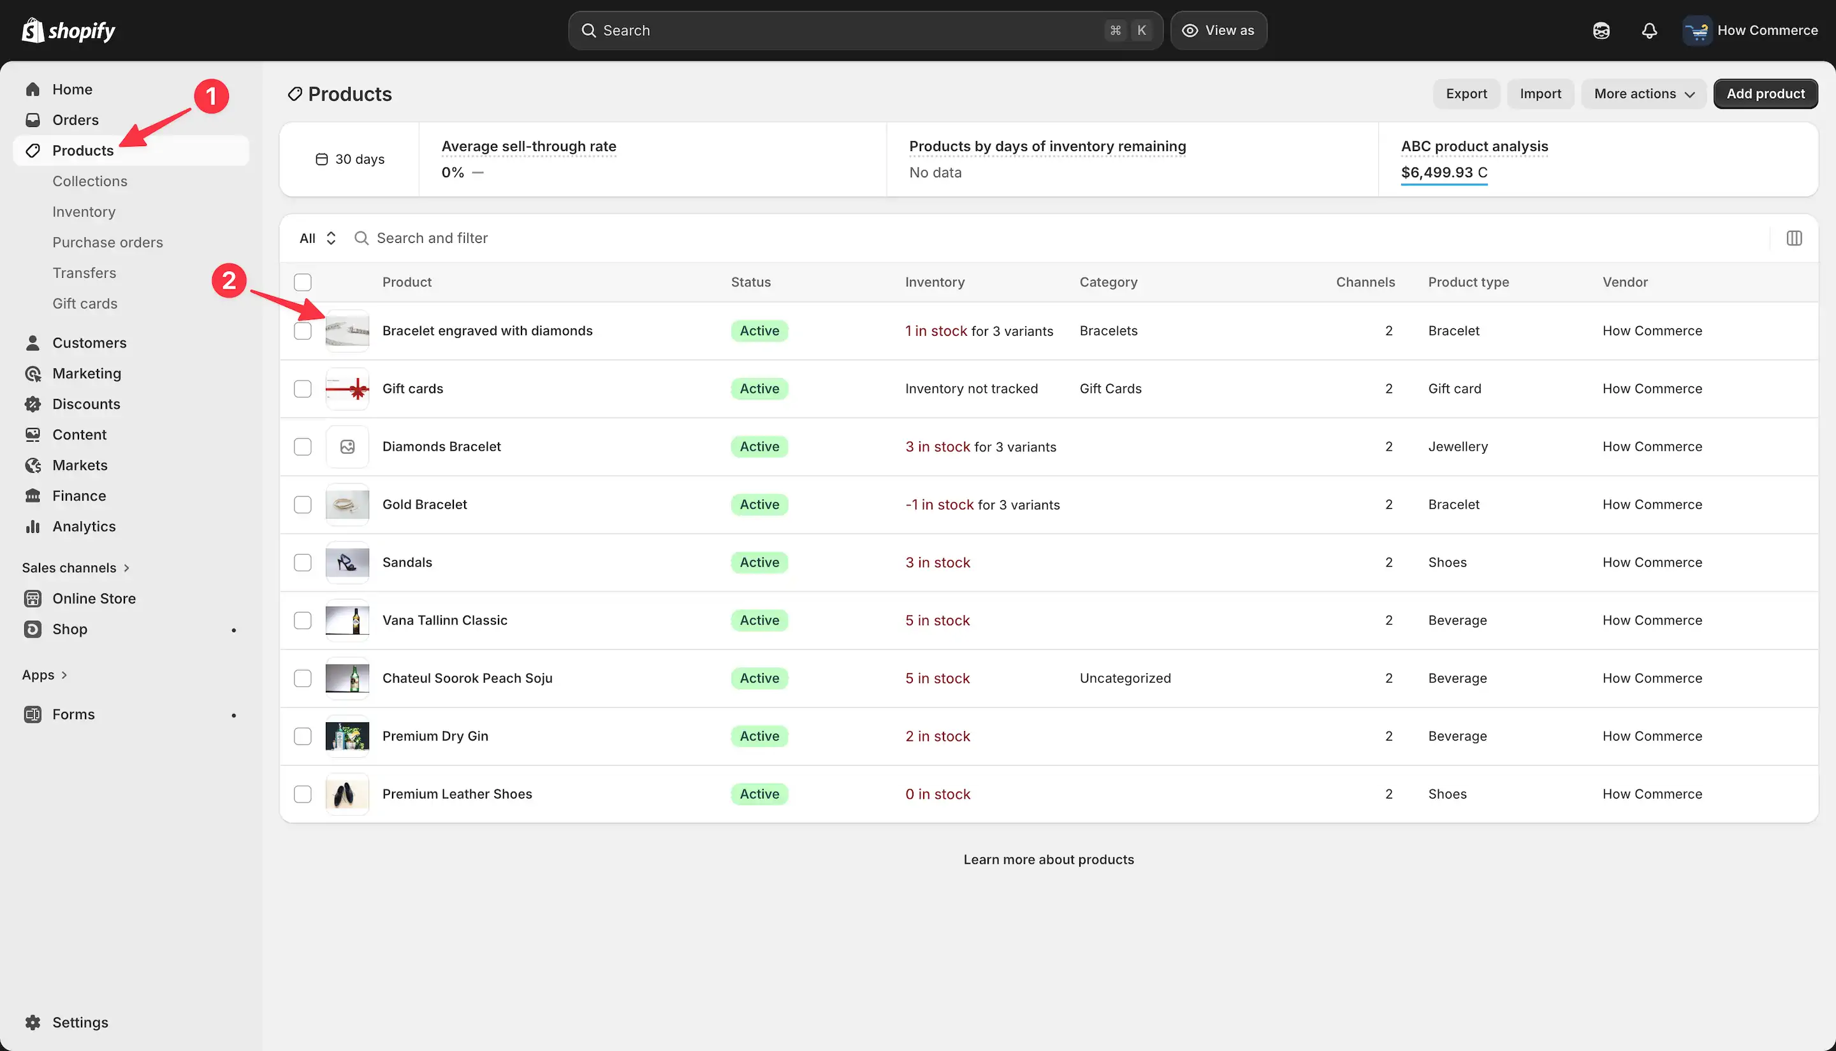The image size is (1836, 1051).
Task: Expand the Sales channels section
Action: 76,568
